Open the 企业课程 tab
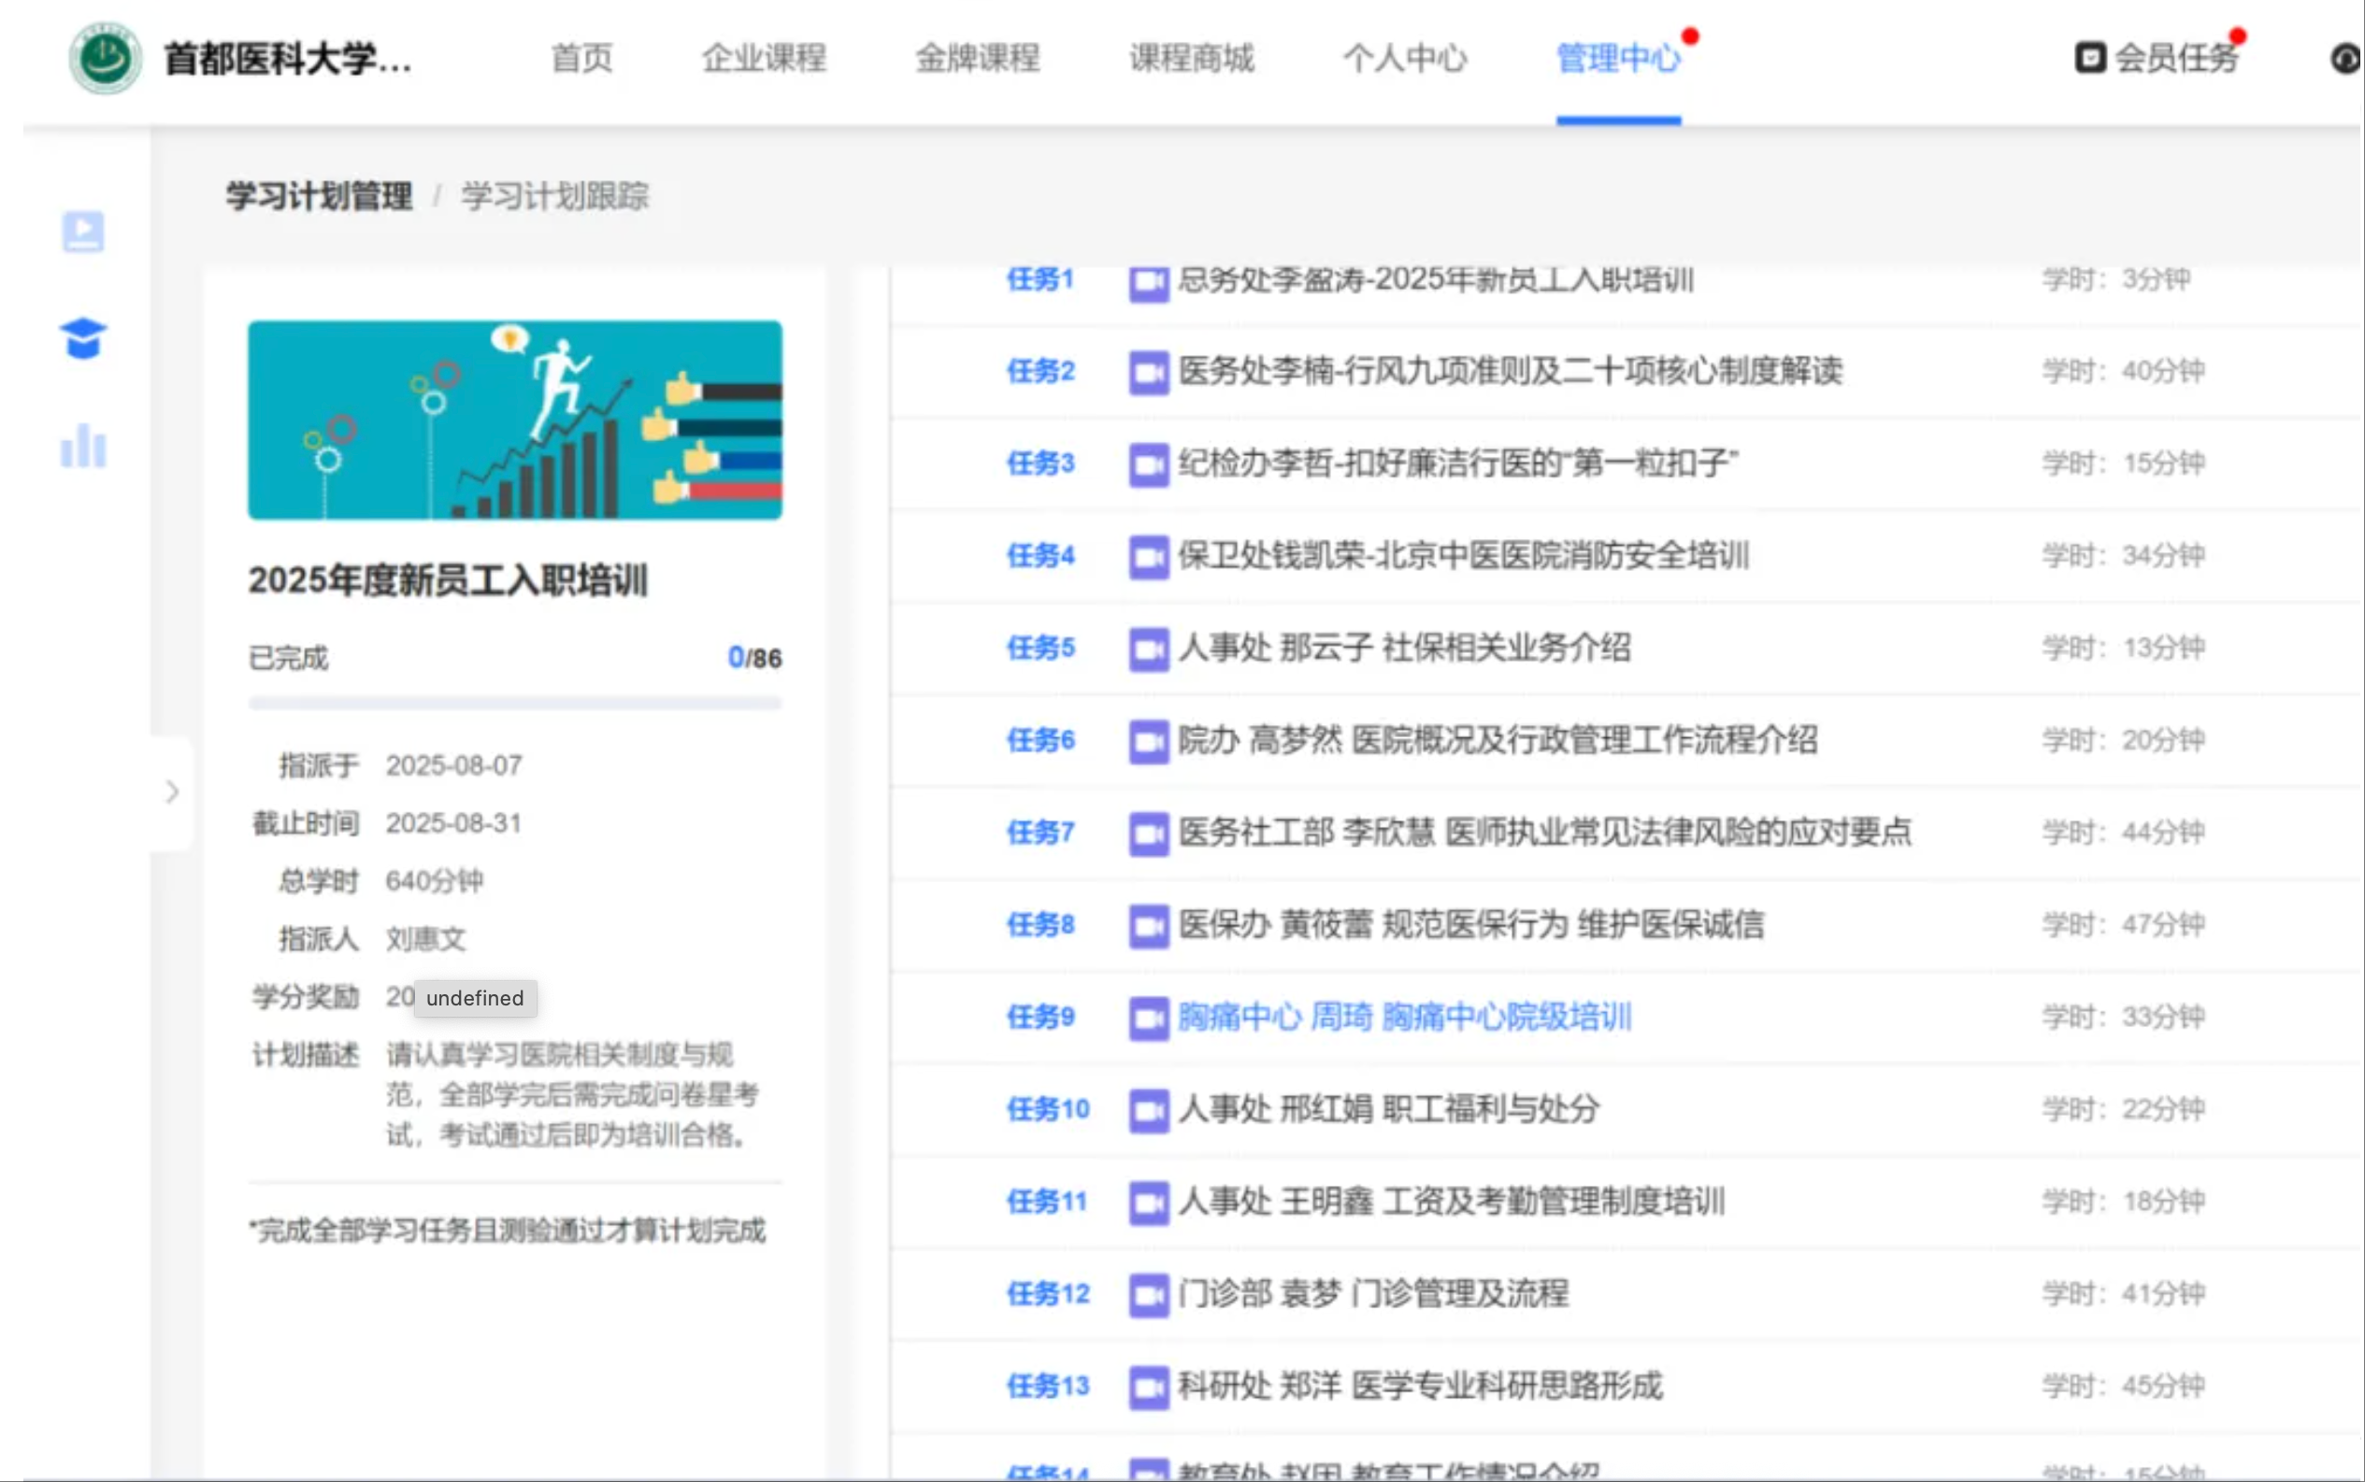The height and width of the screenshot is (1482, 2365). point(764,58)
